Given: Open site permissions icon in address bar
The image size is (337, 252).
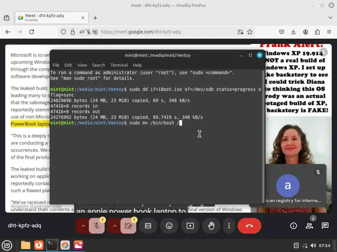Looking at the screenshot, I should coord(82,32).
